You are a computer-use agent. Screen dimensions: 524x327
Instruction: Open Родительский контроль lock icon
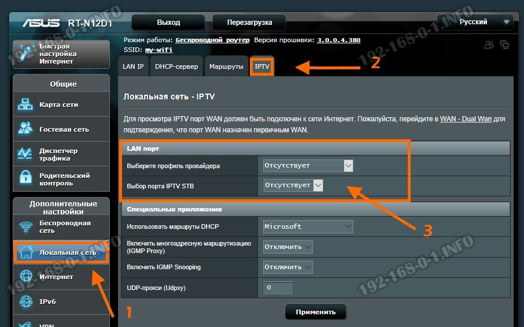tap(26, 179)
